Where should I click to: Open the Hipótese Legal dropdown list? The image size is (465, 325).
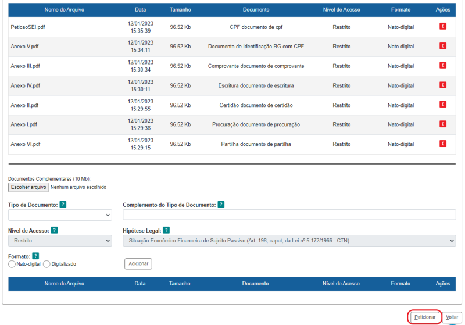pyautogui.click(x=289, y=241)
